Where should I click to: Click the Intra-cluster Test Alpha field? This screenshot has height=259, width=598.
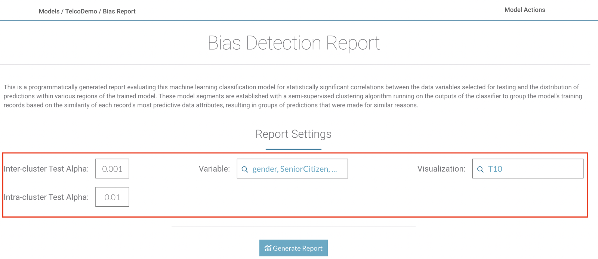[x=112, y=197]
